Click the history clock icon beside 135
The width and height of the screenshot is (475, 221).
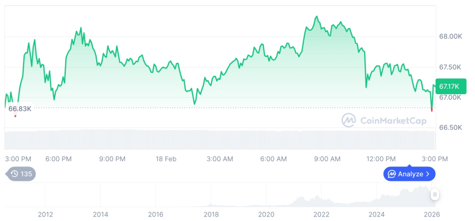coord(14,174)
